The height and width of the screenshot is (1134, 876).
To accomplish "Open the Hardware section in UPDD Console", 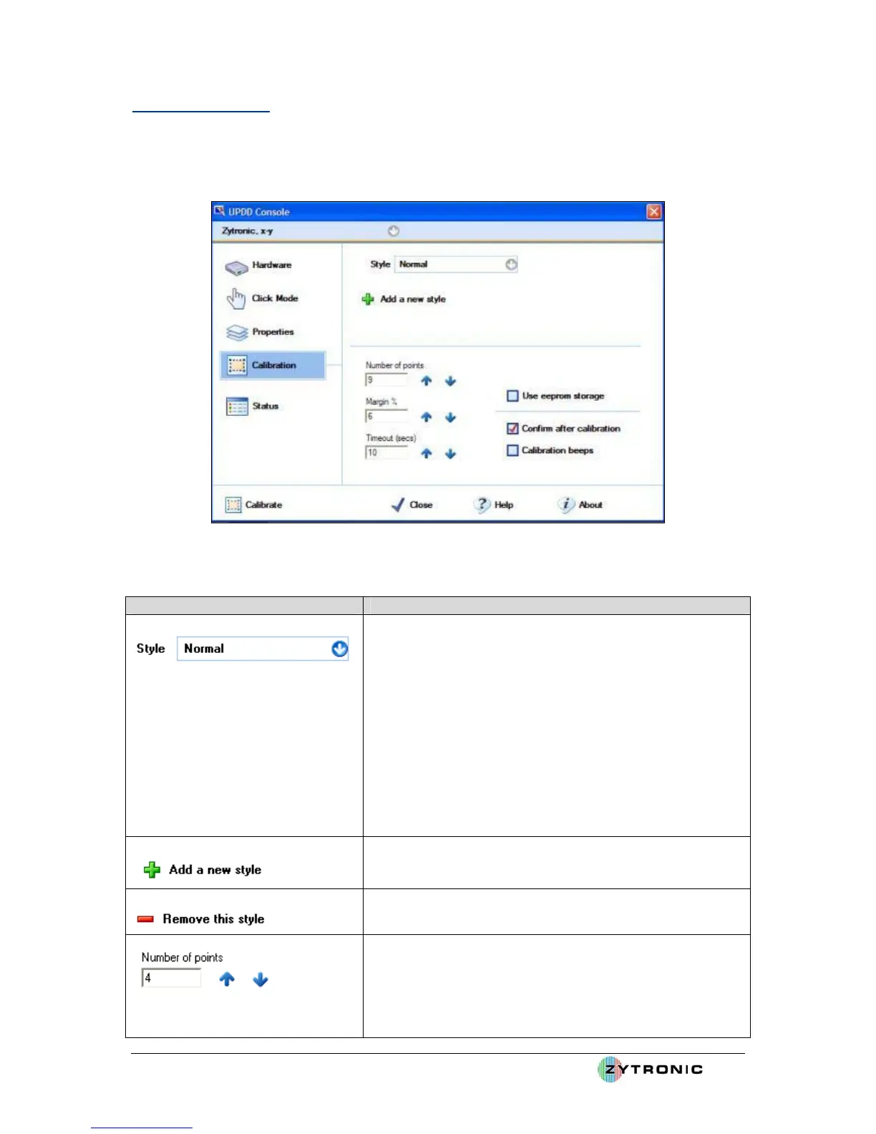I will 258,266.
